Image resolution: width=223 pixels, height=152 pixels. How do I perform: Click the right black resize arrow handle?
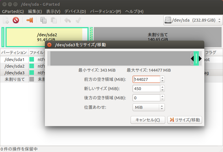click(x=200, y=58)
